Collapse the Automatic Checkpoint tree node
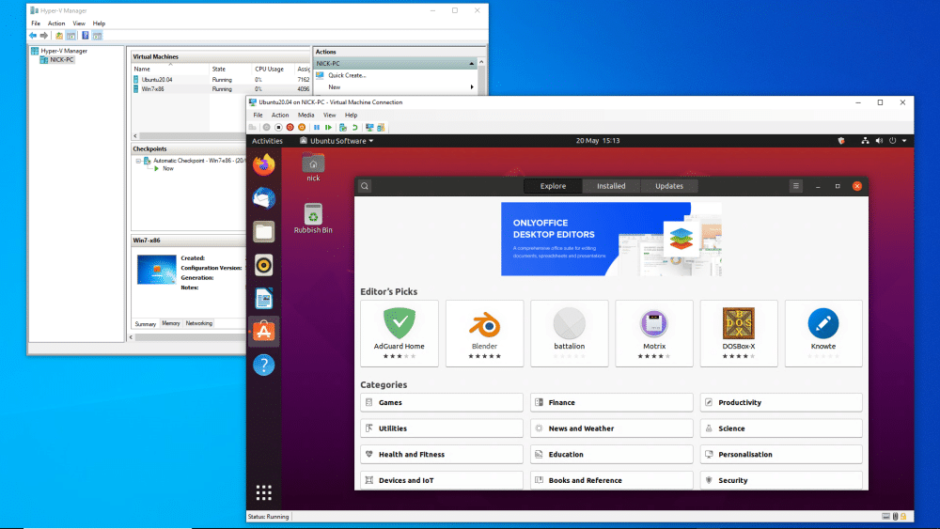 tap(137, 161)
